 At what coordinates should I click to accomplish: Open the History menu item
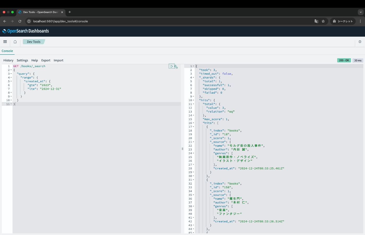8,60
